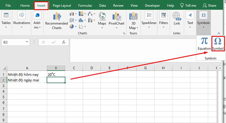Switch to the Developer tab
Viewport: 226px width, 123px height.
[152, 6]
